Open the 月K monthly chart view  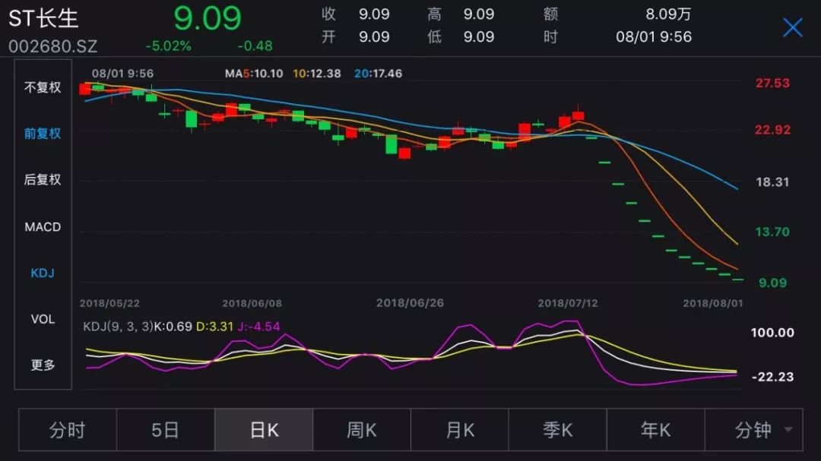click(x=459, y=429)
